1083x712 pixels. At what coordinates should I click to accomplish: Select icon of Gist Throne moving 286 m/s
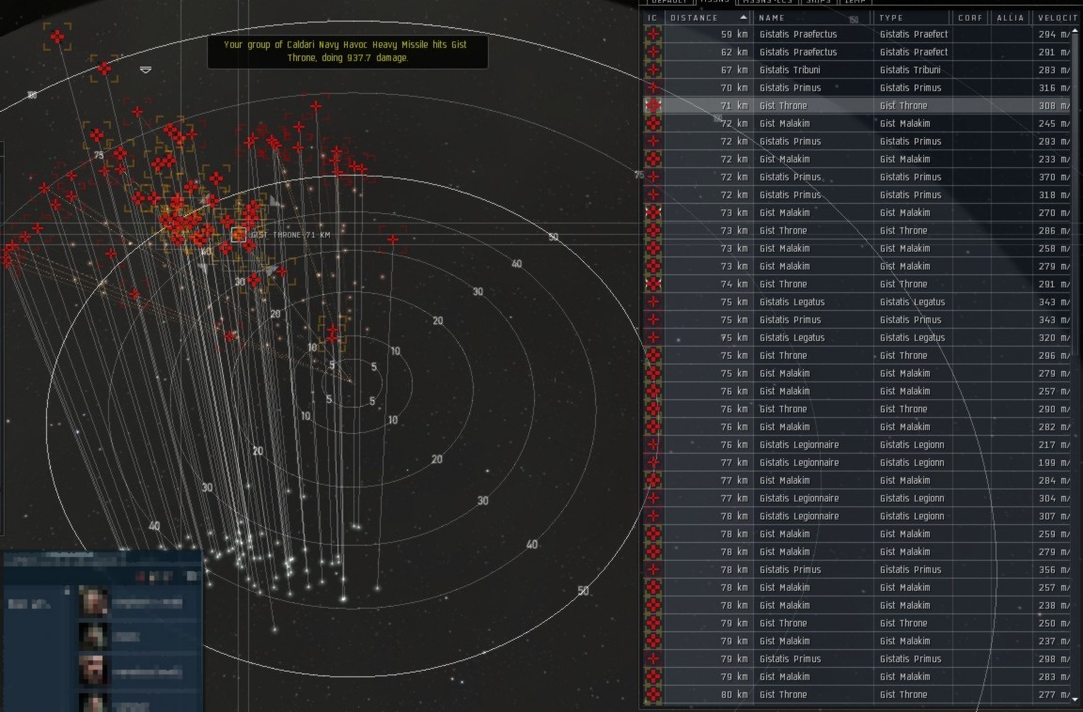point(652,230)
